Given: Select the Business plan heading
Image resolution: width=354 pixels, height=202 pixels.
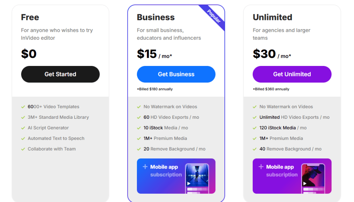Looking at the screenshot, I should tap(156, 17).
